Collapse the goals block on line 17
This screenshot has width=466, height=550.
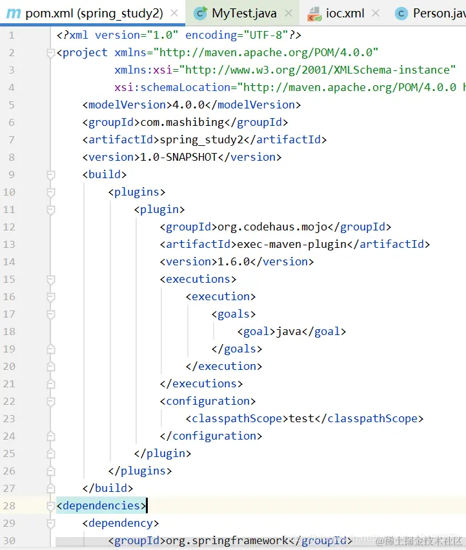click(x=51, y=314)
